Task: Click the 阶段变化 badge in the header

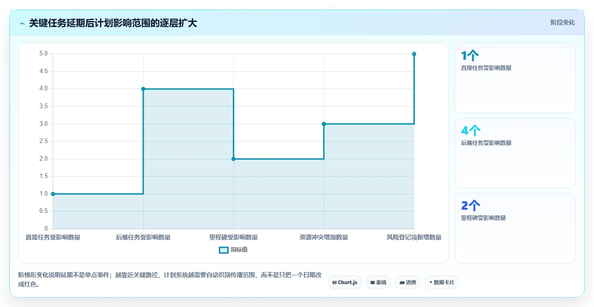Action: 562,22
